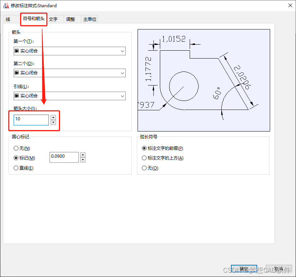Click the 确定 button

244,269
